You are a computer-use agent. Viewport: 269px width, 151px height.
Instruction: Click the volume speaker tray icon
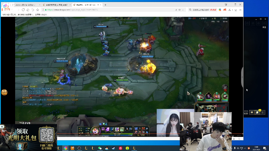[x=238, y=148]
